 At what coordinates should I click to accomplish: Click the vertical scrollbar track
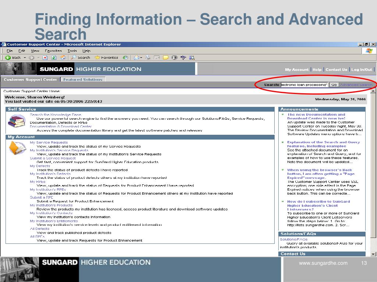click(373, 245)
